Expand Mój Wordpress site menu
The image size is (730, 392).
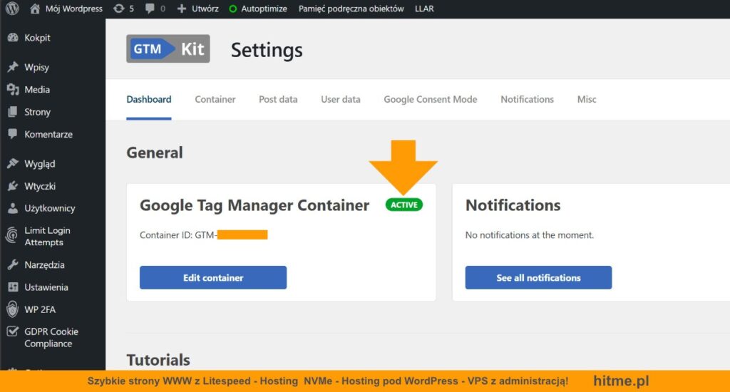pyautogui.click(x=73, y=9)
